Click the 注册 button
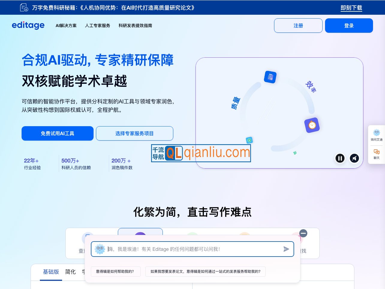This screenshot has width=385, height=289. click(x=298, y=26)
